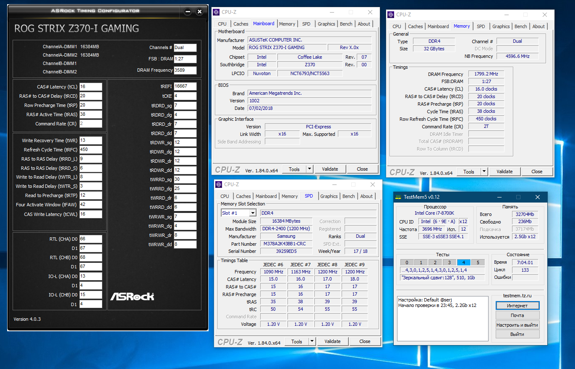The height and width of the screenshot is (369, 575).
Task: Select test number 2 in TestMem5
Action: click(x=435, y=262)
